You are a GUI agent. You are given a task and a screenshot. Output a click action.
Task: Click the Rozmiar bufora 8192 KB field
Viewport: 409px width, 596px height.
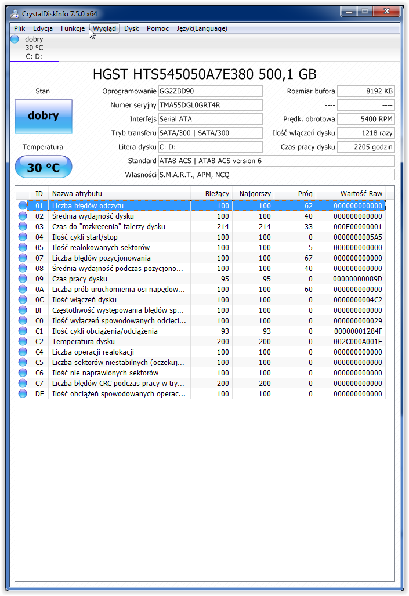pos(366,91)
